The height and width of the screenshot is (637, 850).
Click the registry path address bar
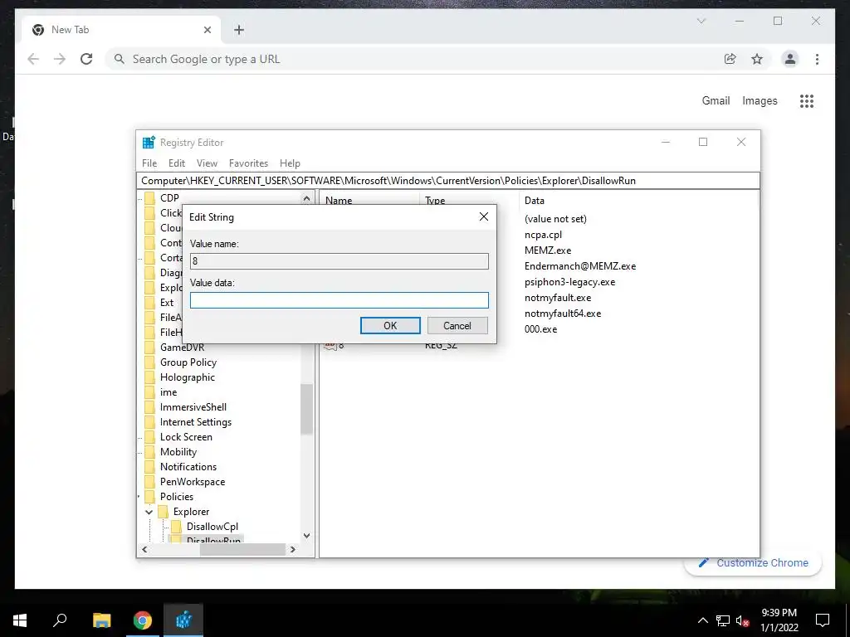pos(448,181)
